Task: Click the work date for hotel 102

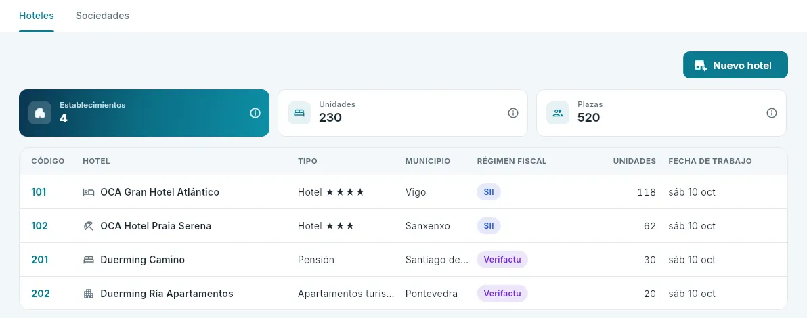Action: coord(692,226)
